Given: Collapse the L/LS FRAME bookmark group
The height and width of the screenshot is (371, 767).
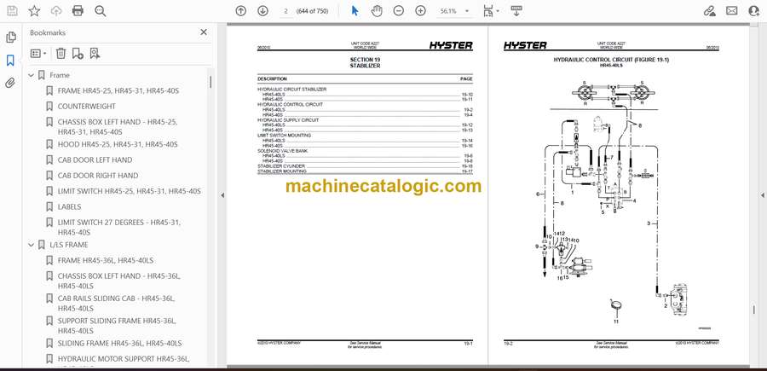Looking at the screenshot, I should coord(32,245).
